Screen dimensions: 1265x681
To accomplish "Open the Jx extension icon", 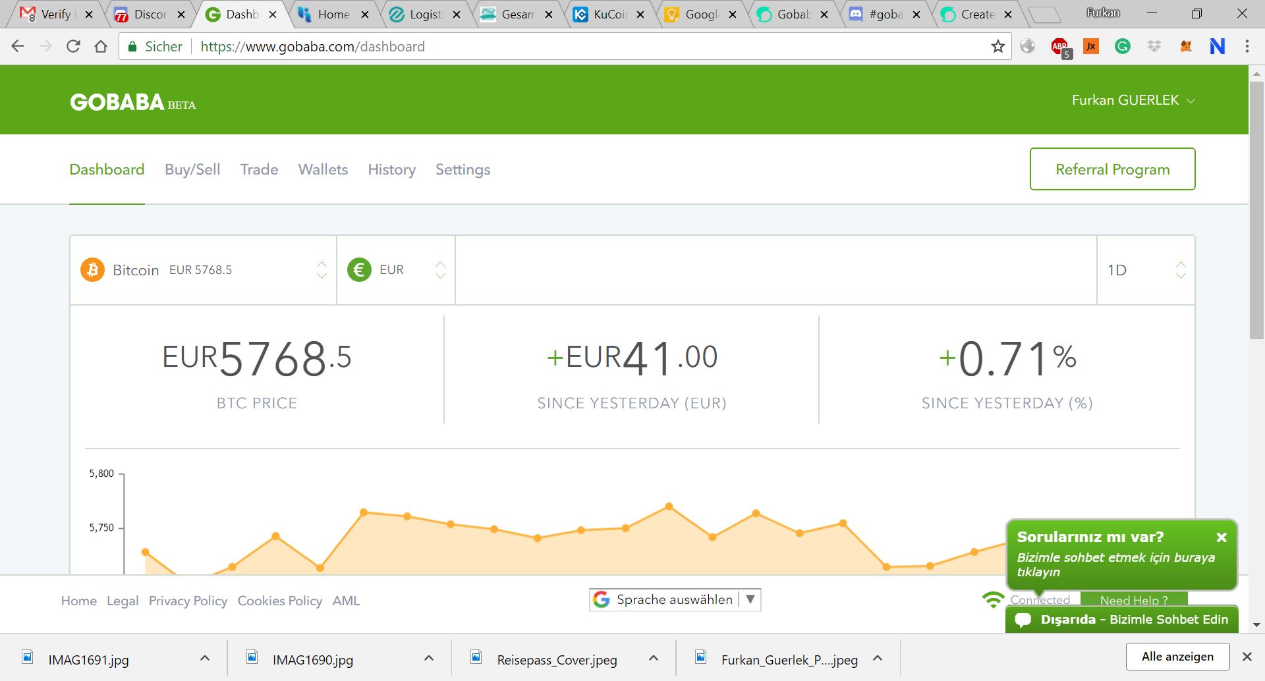I will click(x=1091, y=46).
